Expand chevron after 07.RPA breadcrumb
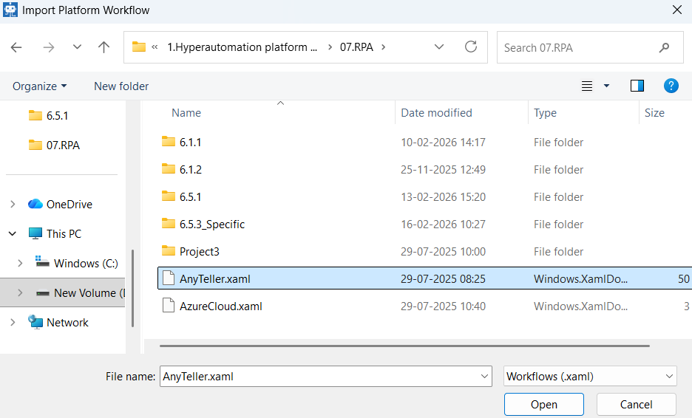Screen dimensions: 692x418 (x=383, y=47)
